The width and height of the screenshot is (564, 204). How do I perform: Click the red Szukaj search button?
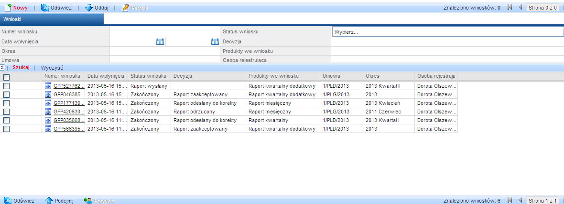coord(21,67)
